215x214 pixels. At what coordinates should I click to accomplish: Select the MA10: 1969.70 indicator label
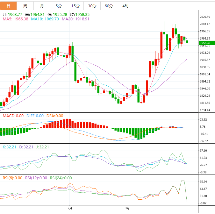pos(45,19)
